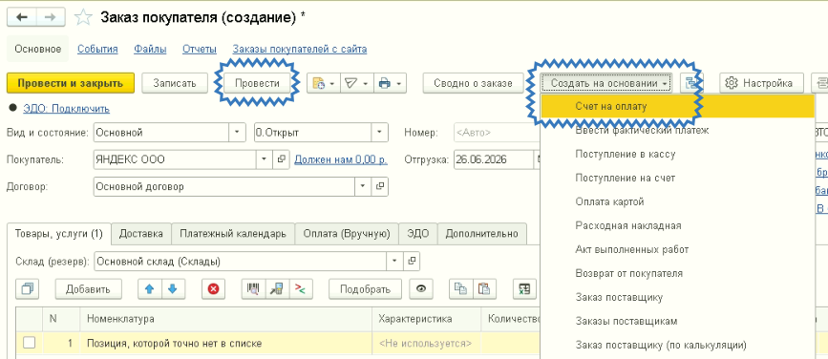The image size is (828, 359).
Task: Click the red-green arrows split row icon
Action: coord(300,288)
